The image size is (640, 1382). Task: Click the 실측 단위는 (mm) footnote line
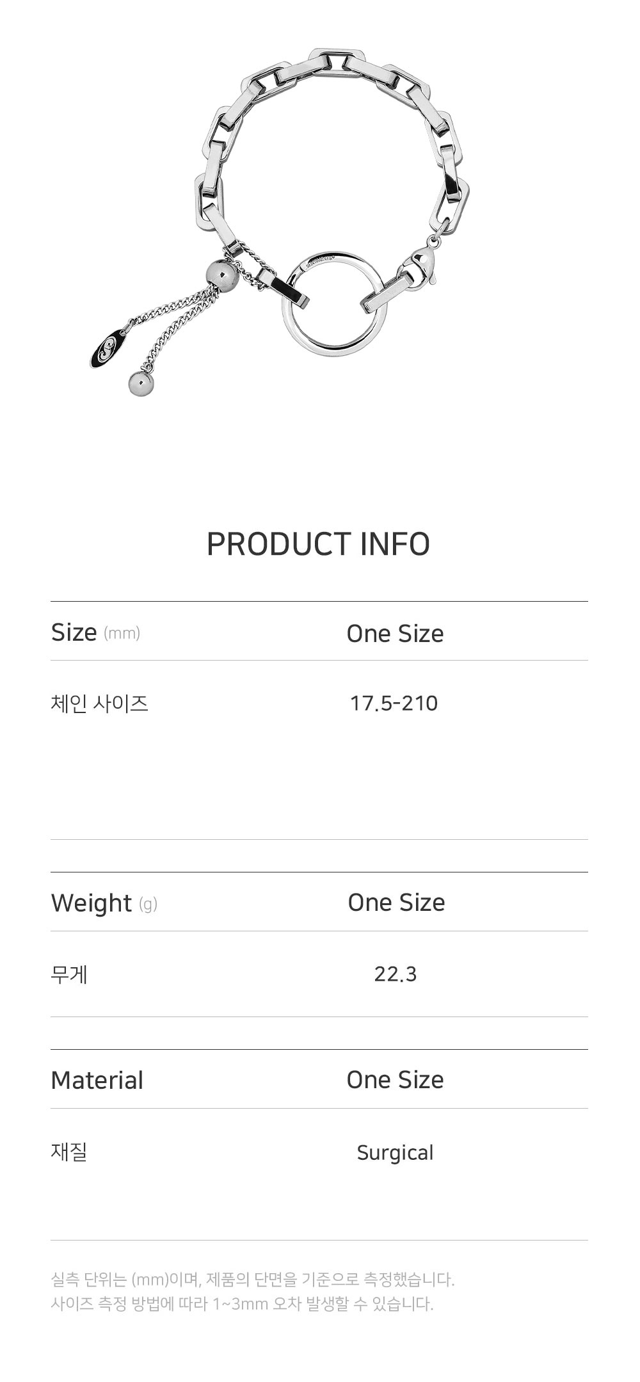point(253,1280)
